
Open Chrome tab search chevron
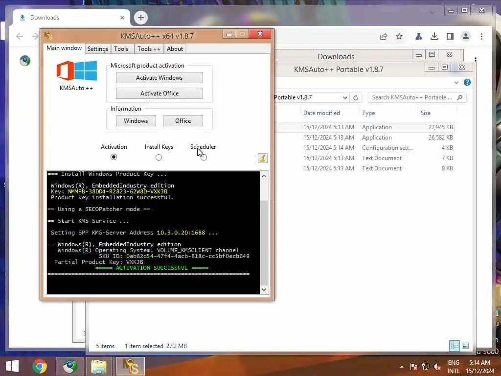[433, 13]
